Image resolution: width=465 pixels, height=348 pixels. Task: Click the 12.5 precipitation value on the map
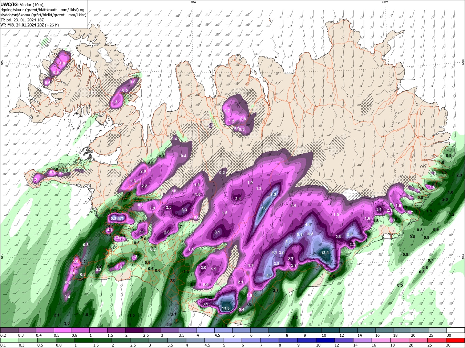(x=325, y=253)
